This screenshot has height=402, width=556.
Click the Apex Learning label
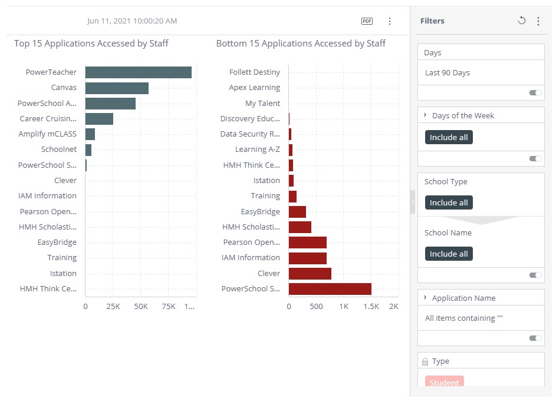pos(255,88)
